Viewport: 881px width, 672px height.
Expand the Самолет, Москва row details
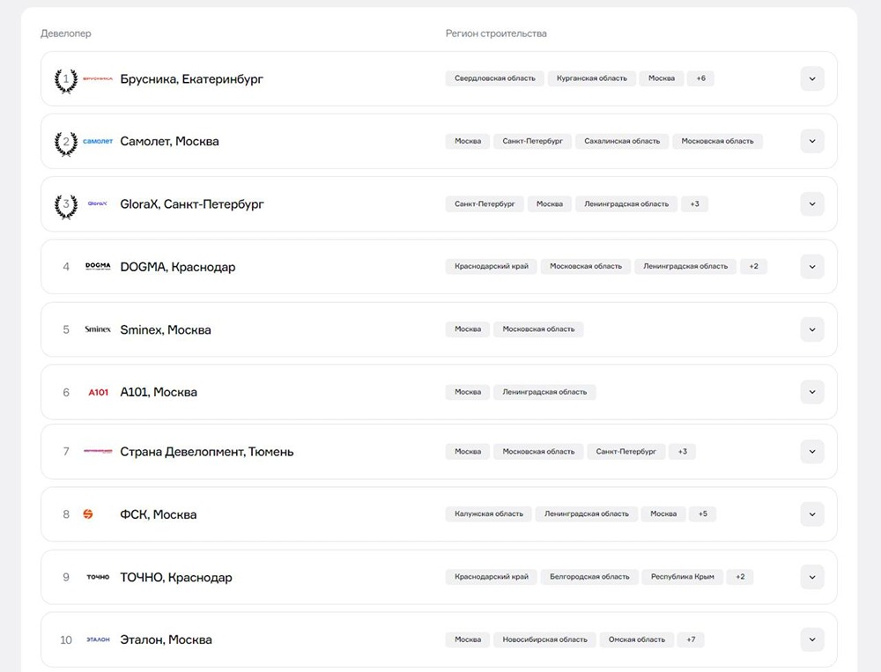812,141
